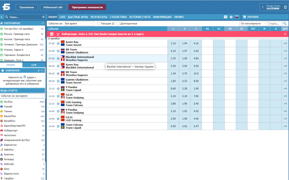The height and width of the screenshot is (180, 289).
Task: Collapse sidebar with the left arrow icon
Action: click(x=2, y=17)
